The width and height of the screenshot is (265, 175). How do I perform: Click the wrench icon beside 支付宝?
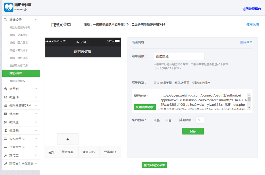[6, 155]
